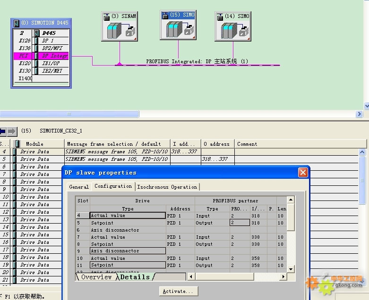Image resolution: width=369 pixels, height=300 pixels.
Task: Select slot 11 Setpoint type cell
Action: 128,265
